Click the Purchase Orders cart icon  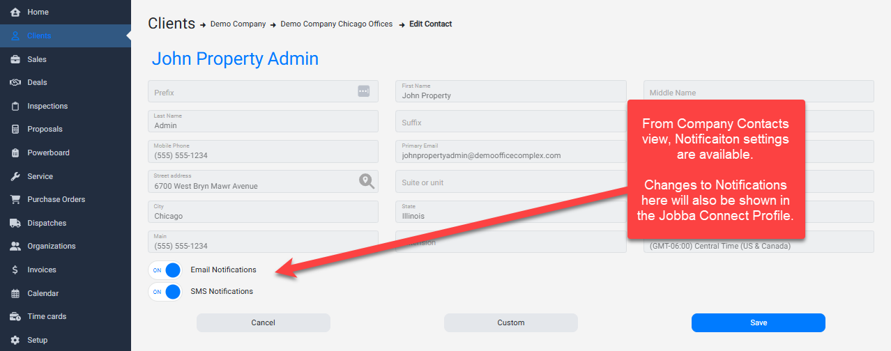(x=15, y=199)
